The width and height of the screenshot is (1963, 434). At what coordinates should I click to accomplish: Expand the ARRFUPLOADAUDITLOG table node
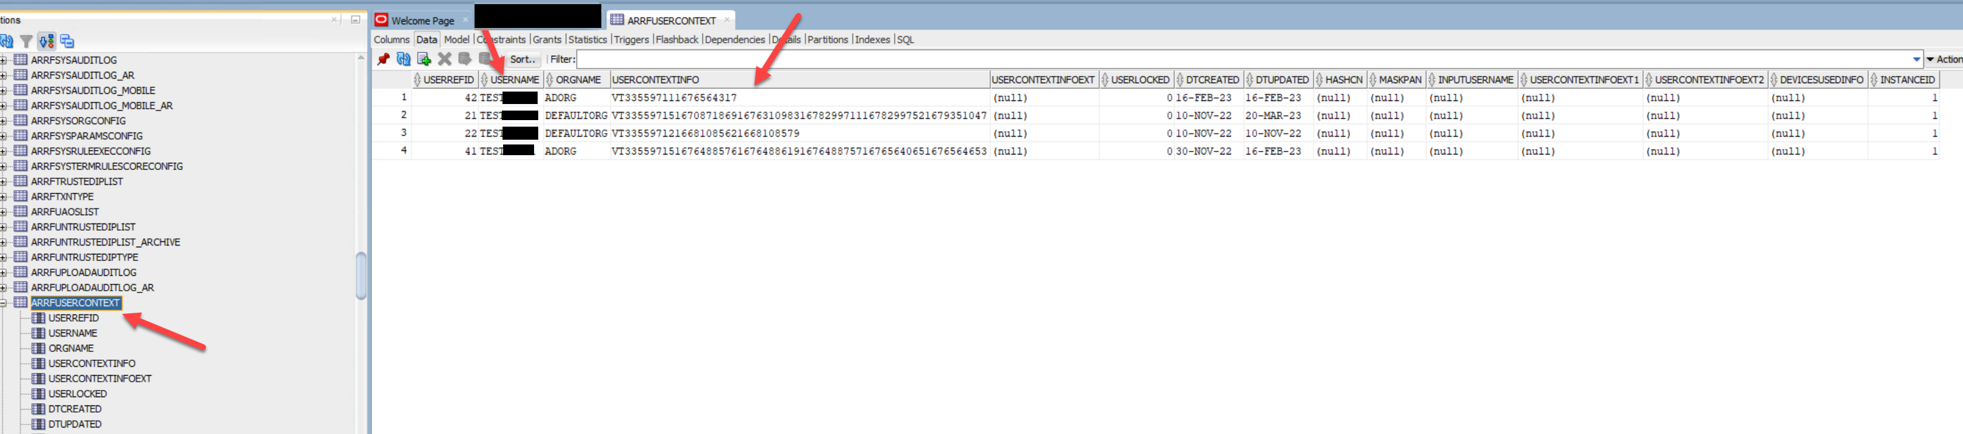click(x=4, y=272)
